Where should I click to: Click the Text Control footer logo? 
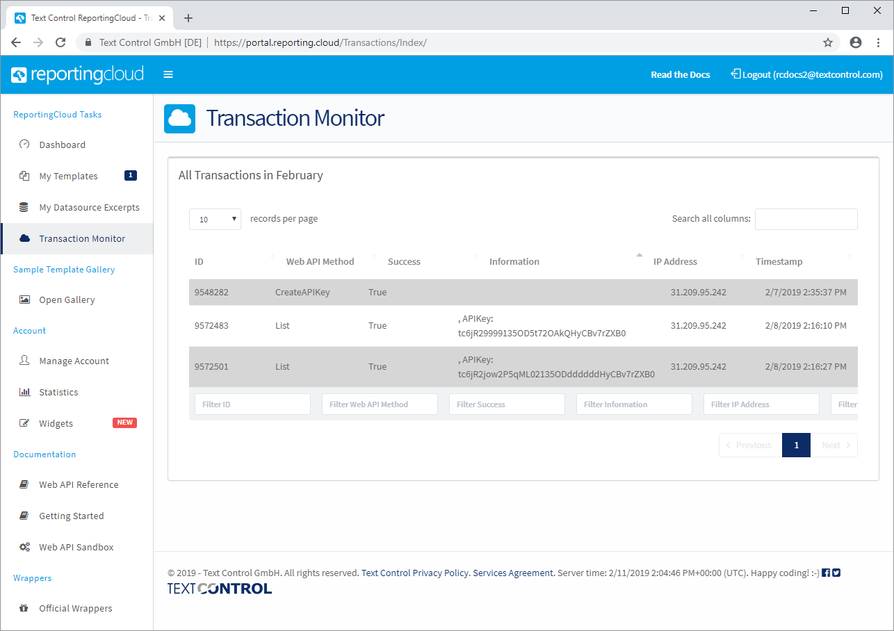pyautogui.click(x=220, y=589)
